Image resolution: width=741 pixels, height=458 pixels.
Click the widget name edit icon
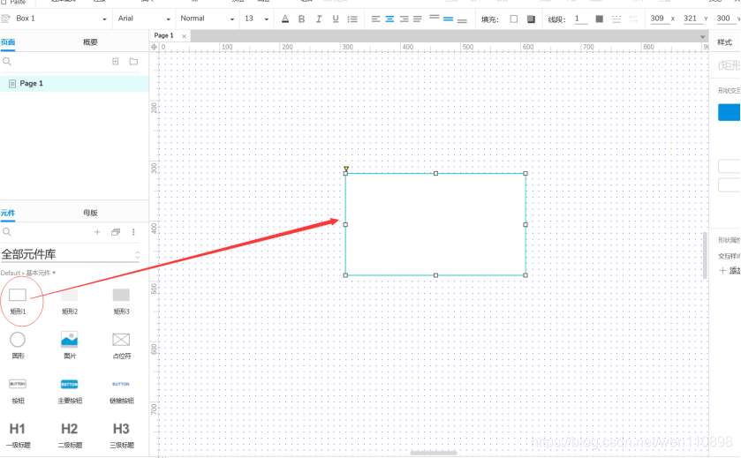5,19
